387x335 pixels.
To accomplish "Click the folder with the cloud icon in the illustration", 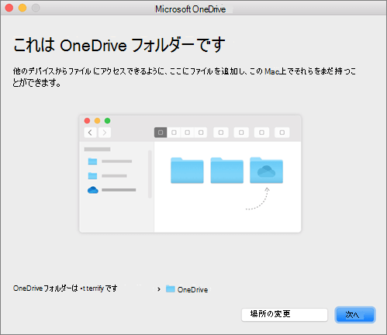I will pyautogui.click(x=266, y=170).
